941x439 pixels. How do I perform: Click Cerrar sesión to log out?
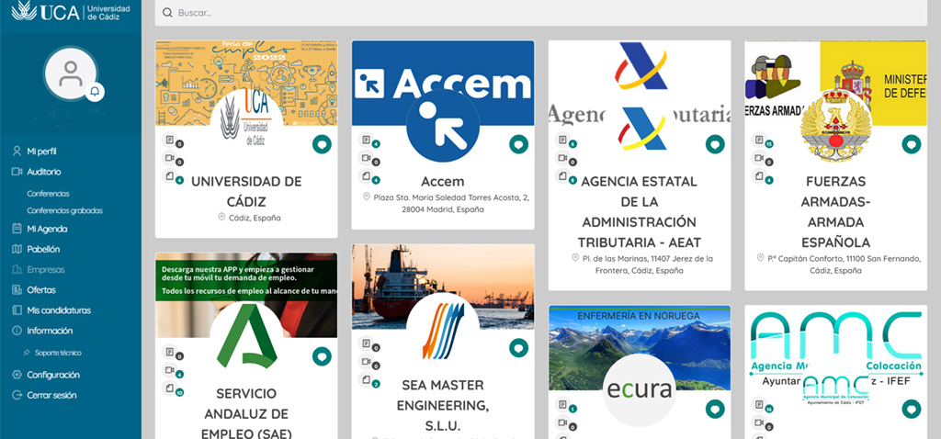[51, 395]
